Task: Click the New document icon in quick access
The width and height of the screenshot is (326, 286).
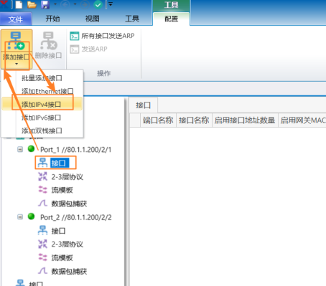Action: [19, 4]
